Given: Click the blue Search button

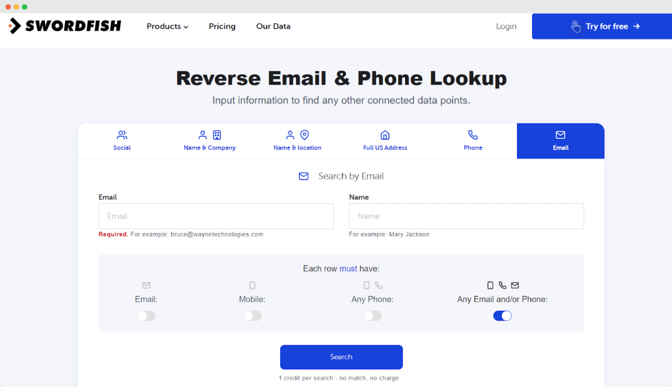Looking at the screenshot, I should point(341,357).
